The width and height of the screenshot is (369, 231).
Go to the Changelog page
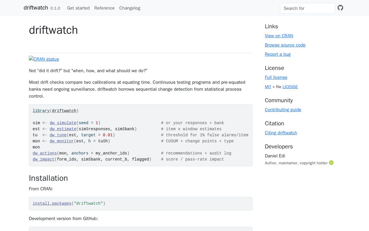tap(130, 8)
